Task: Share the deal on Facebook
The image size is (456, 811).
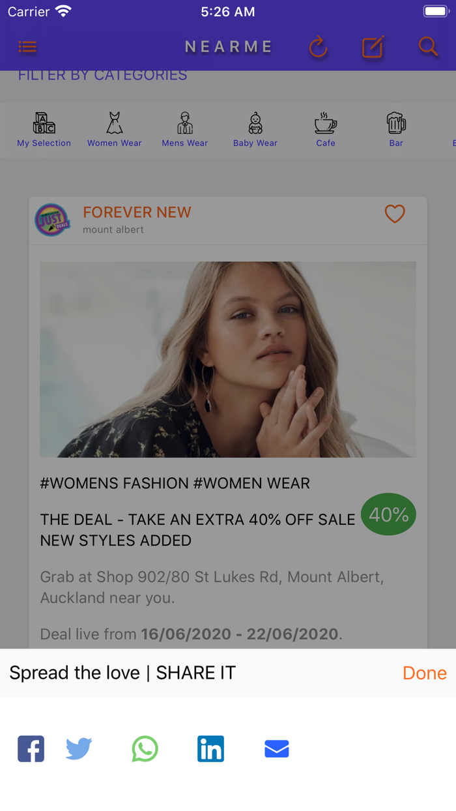Action: tap(31, 748)
